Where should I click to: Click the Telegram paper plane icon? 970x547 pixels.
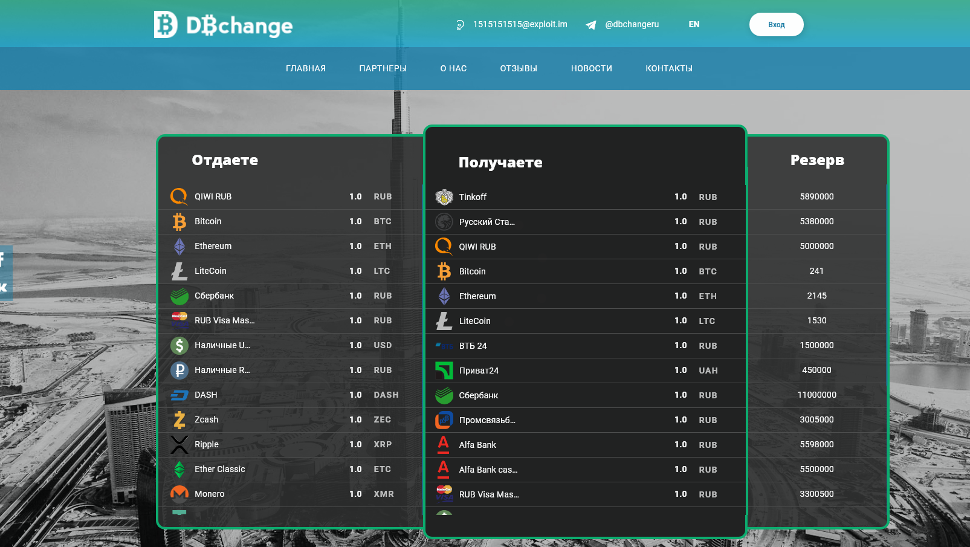point(591,25)
